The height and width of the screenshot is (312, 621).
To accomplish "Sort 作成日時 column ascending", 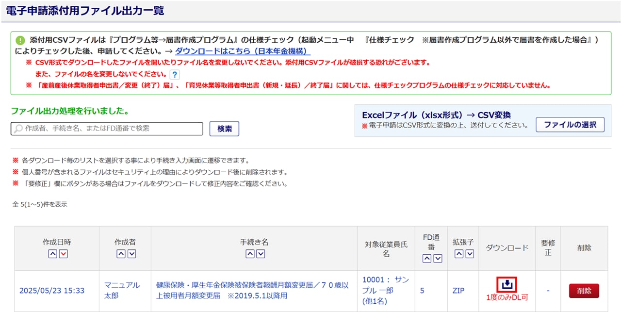I will pyautogui.click(x=51, y=254).
